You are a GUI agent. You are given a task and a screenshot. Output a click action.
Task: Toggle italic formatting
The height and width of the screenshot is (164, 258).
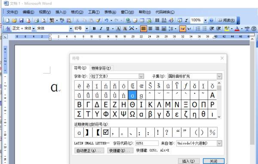click(x=101, y=29)
